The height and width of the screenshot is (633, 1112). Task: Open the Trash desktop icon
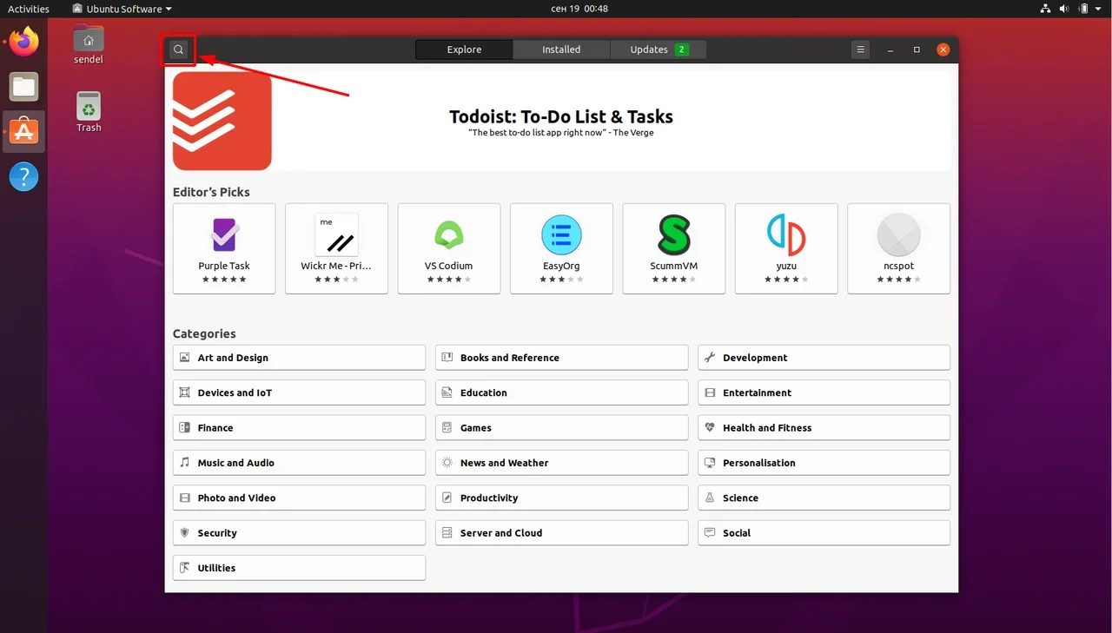[x=89, y=111]
